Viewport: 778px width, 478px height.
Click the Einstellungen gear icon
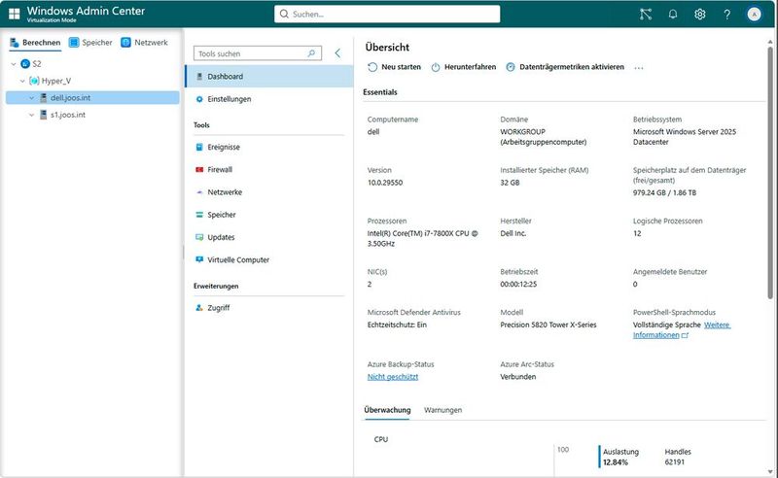(x=199, y=99)
